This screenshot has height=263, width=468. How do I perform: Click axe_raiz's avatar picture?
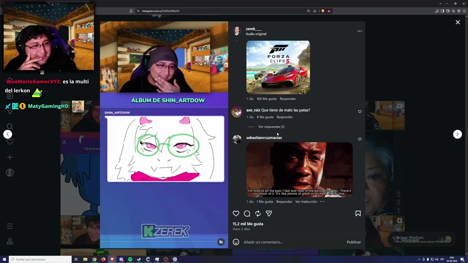tap(237, 112)
